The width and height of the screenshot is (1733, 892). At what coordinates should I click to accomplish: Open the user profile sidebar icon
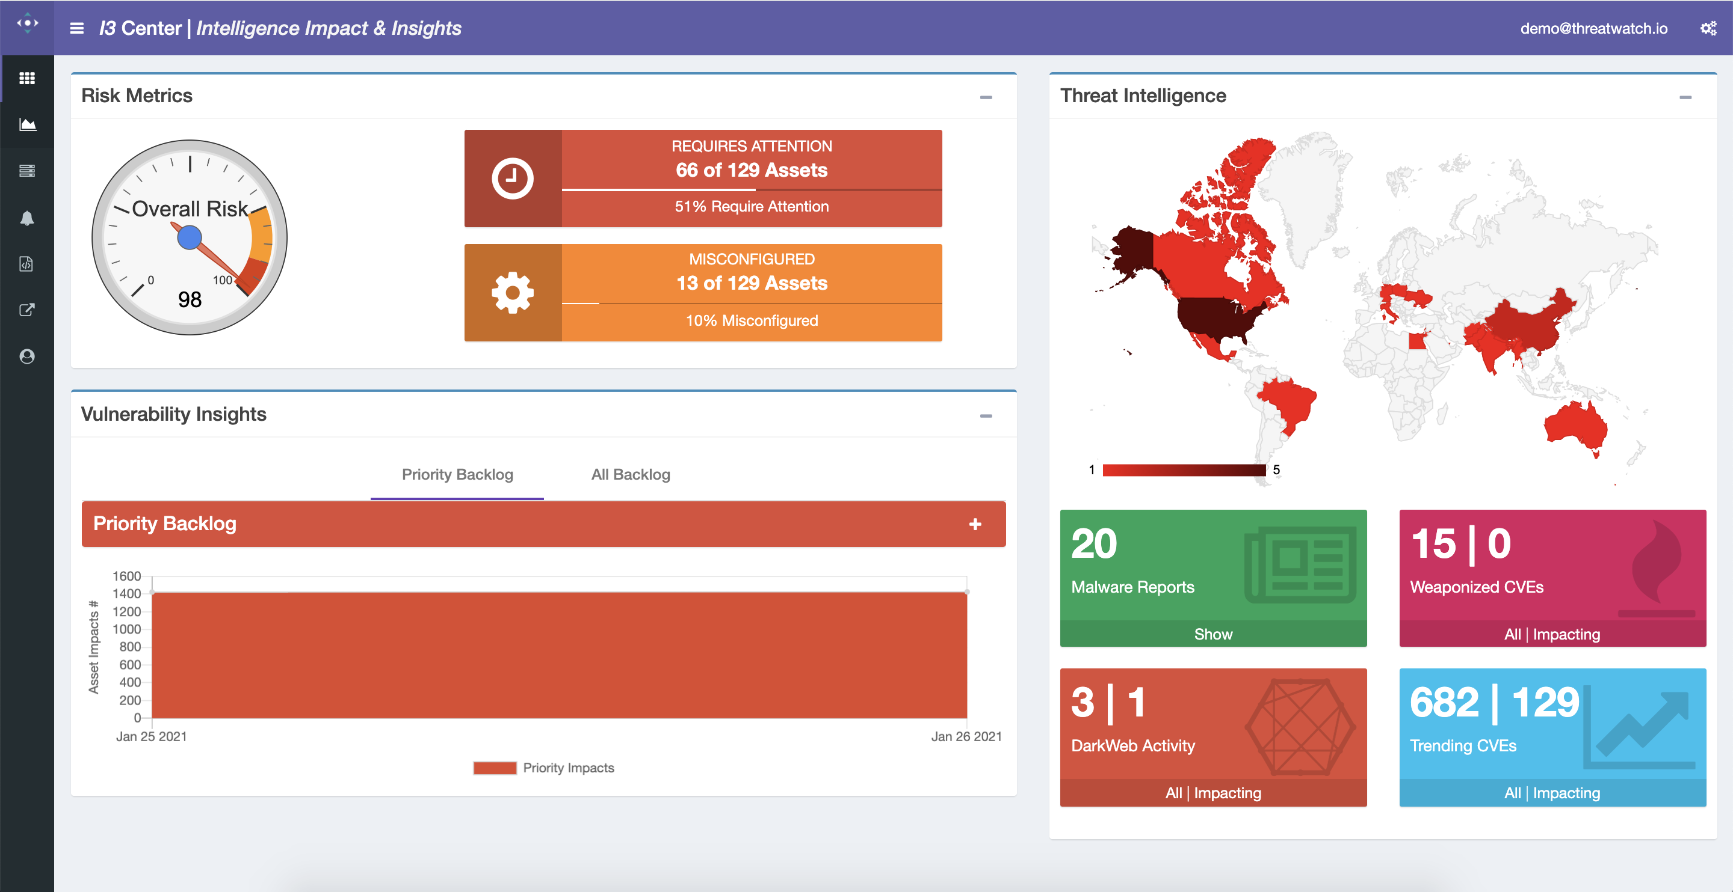(x=27, y=356)
